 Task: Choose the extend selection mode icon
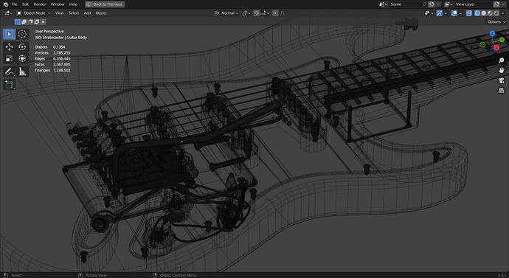pyautogui.click(x=24, y=21)
